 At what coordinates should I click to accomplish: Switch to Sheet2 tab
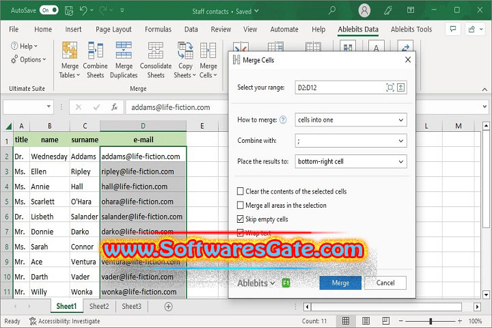click(99, 306)
